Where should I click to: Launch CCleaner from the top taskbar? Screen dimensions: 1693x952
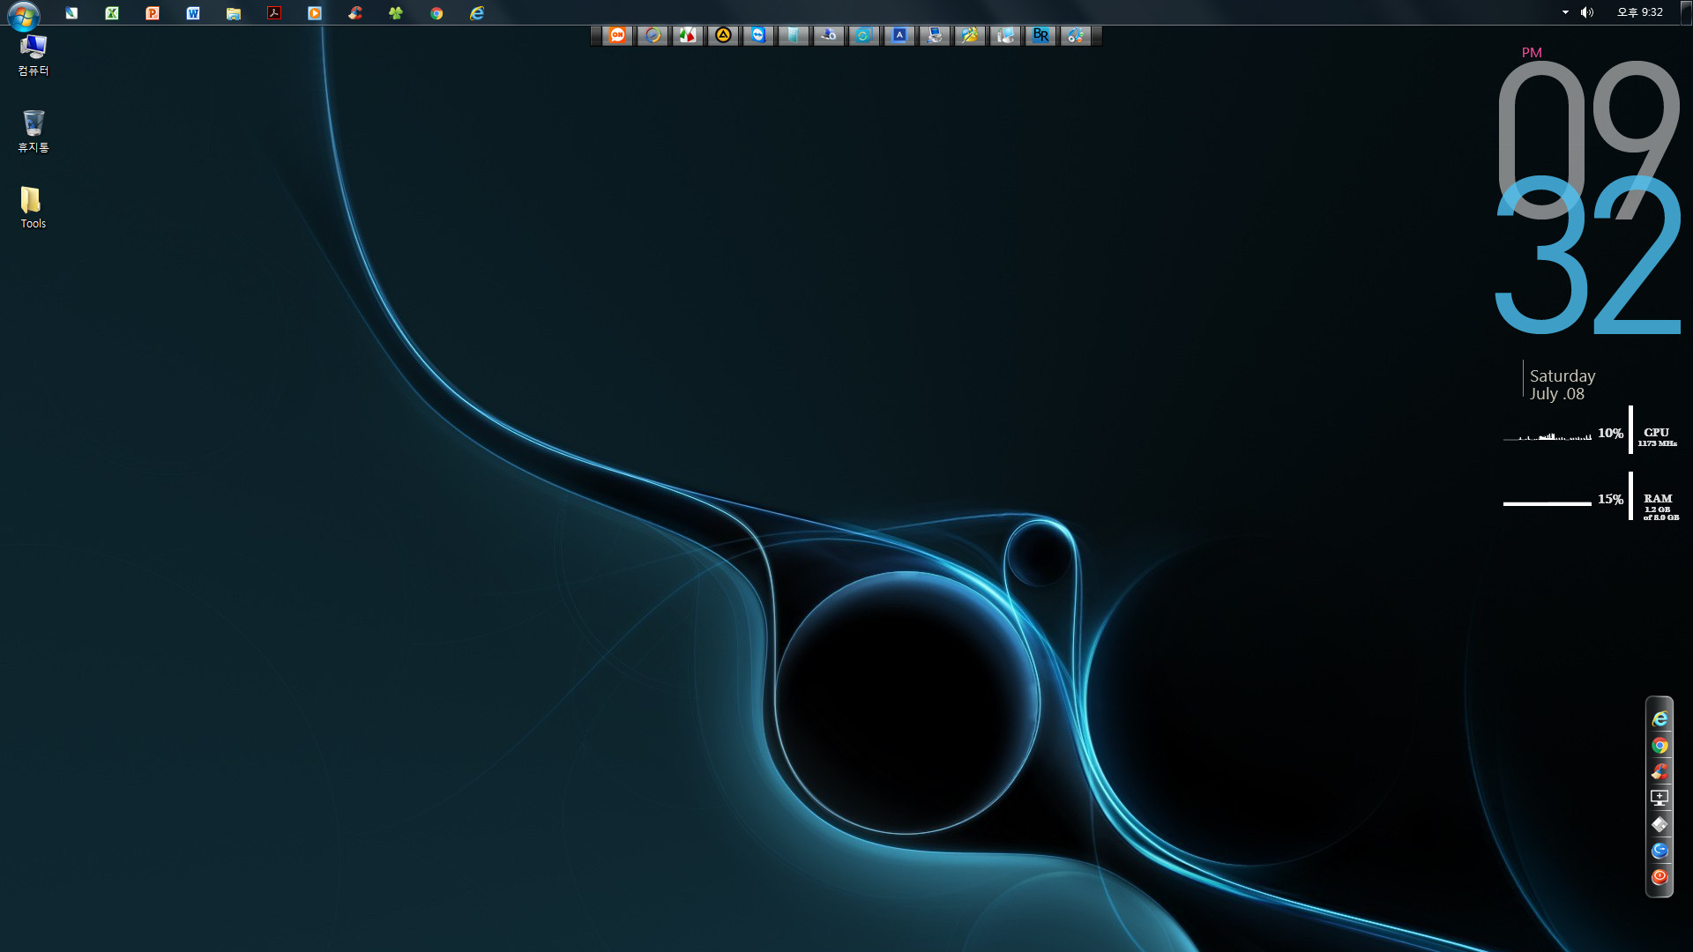click(355, 12)
